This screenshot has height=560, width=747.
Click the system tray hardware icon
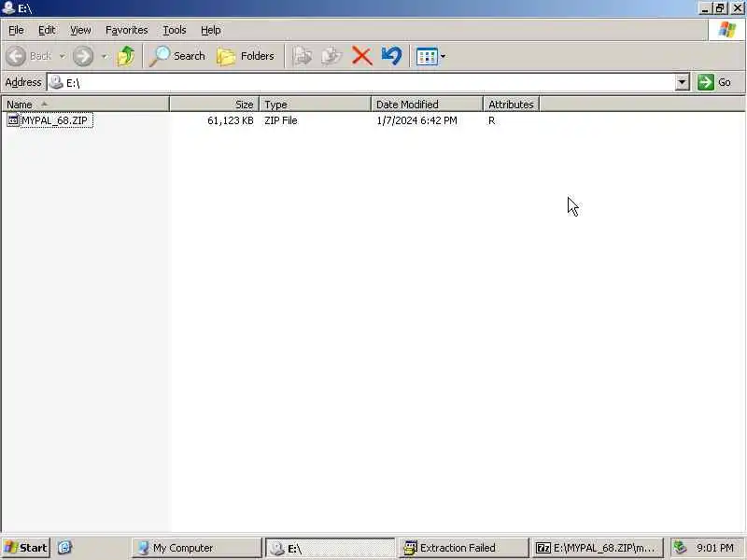pos(681,548)
